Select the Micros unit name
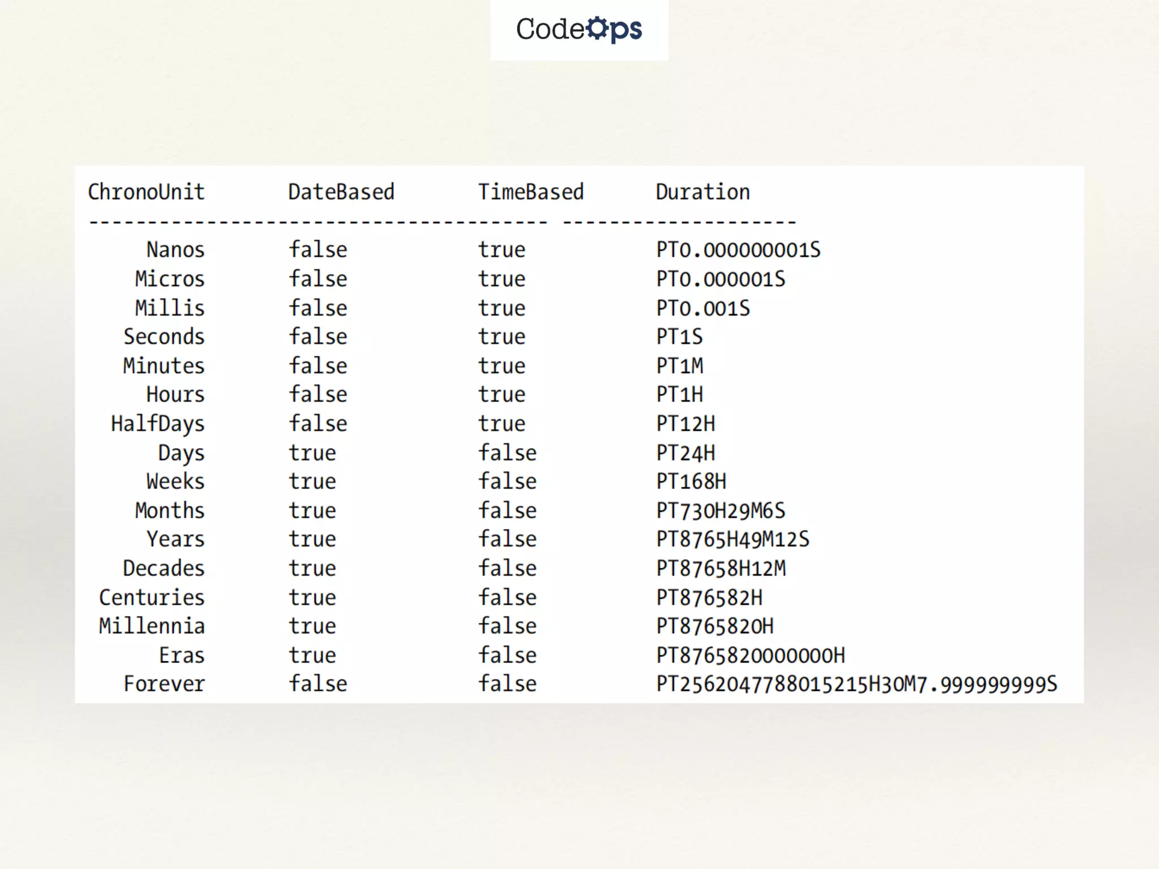Image resolution: width=1159 pixels, height=869 pixels. tap(169, 279)
